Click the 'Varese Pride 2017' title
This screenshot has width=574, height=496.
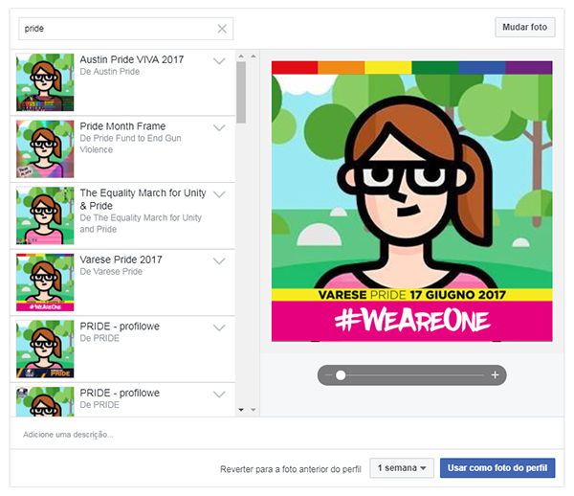click(121, 259)
